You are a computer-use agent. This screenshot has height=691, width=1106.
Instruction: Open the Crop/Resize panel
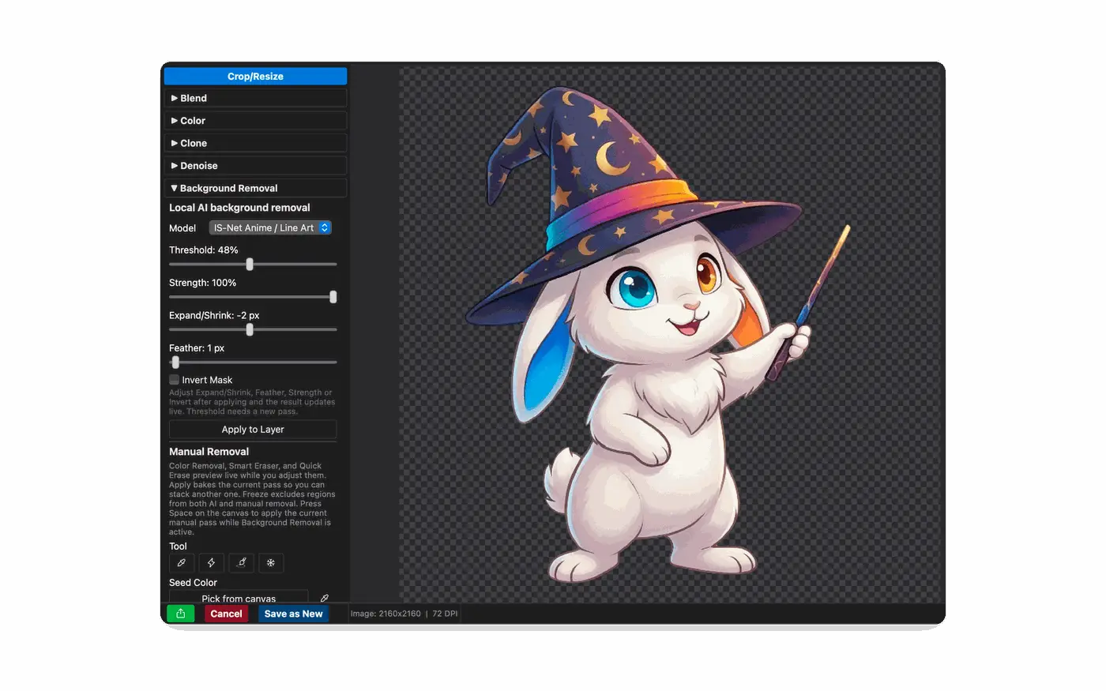(x=255, y=76)
